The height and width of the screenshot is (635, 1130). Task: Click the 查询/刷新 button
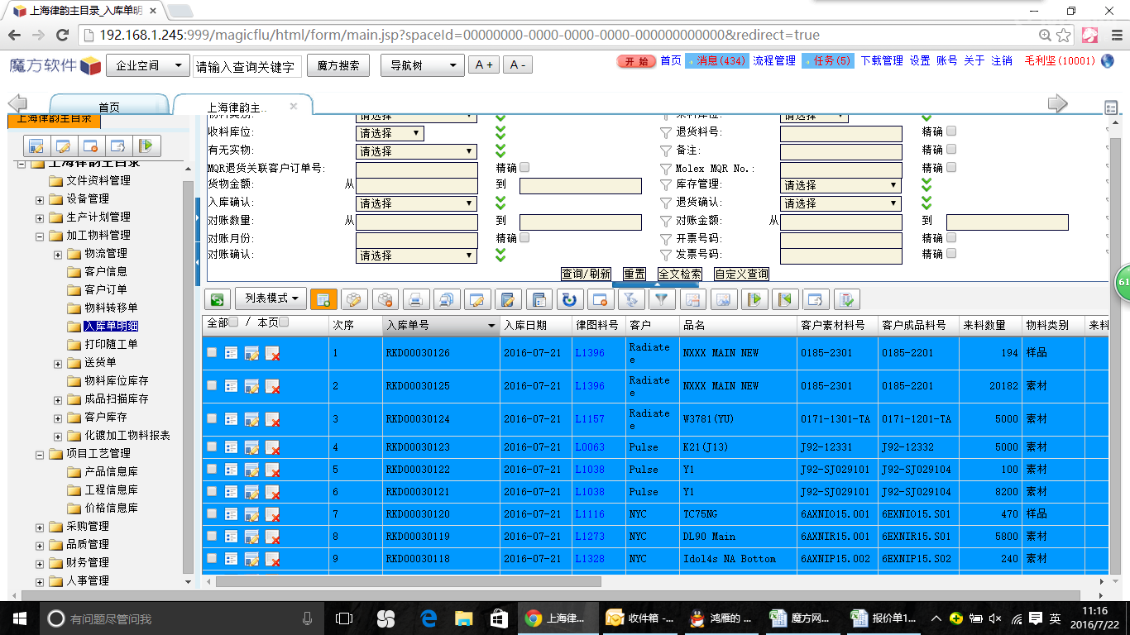(586, 274)
